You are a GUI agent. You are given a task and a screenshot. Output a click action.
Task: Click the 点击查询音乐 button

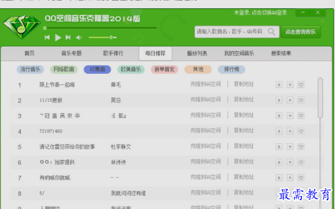coord(301,32)
